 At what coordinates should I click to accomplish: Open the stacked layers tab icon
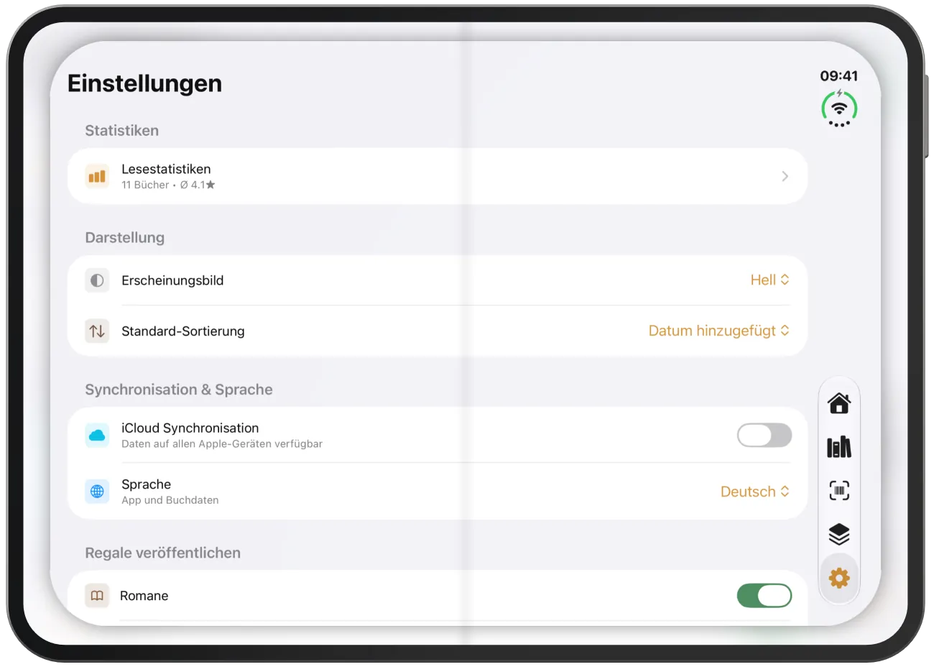click(x=839, y=535)
